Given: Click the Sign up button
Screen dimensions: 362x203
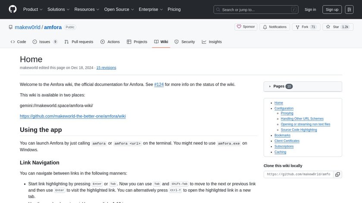Looking at the screenshot, I should point(332,9).
